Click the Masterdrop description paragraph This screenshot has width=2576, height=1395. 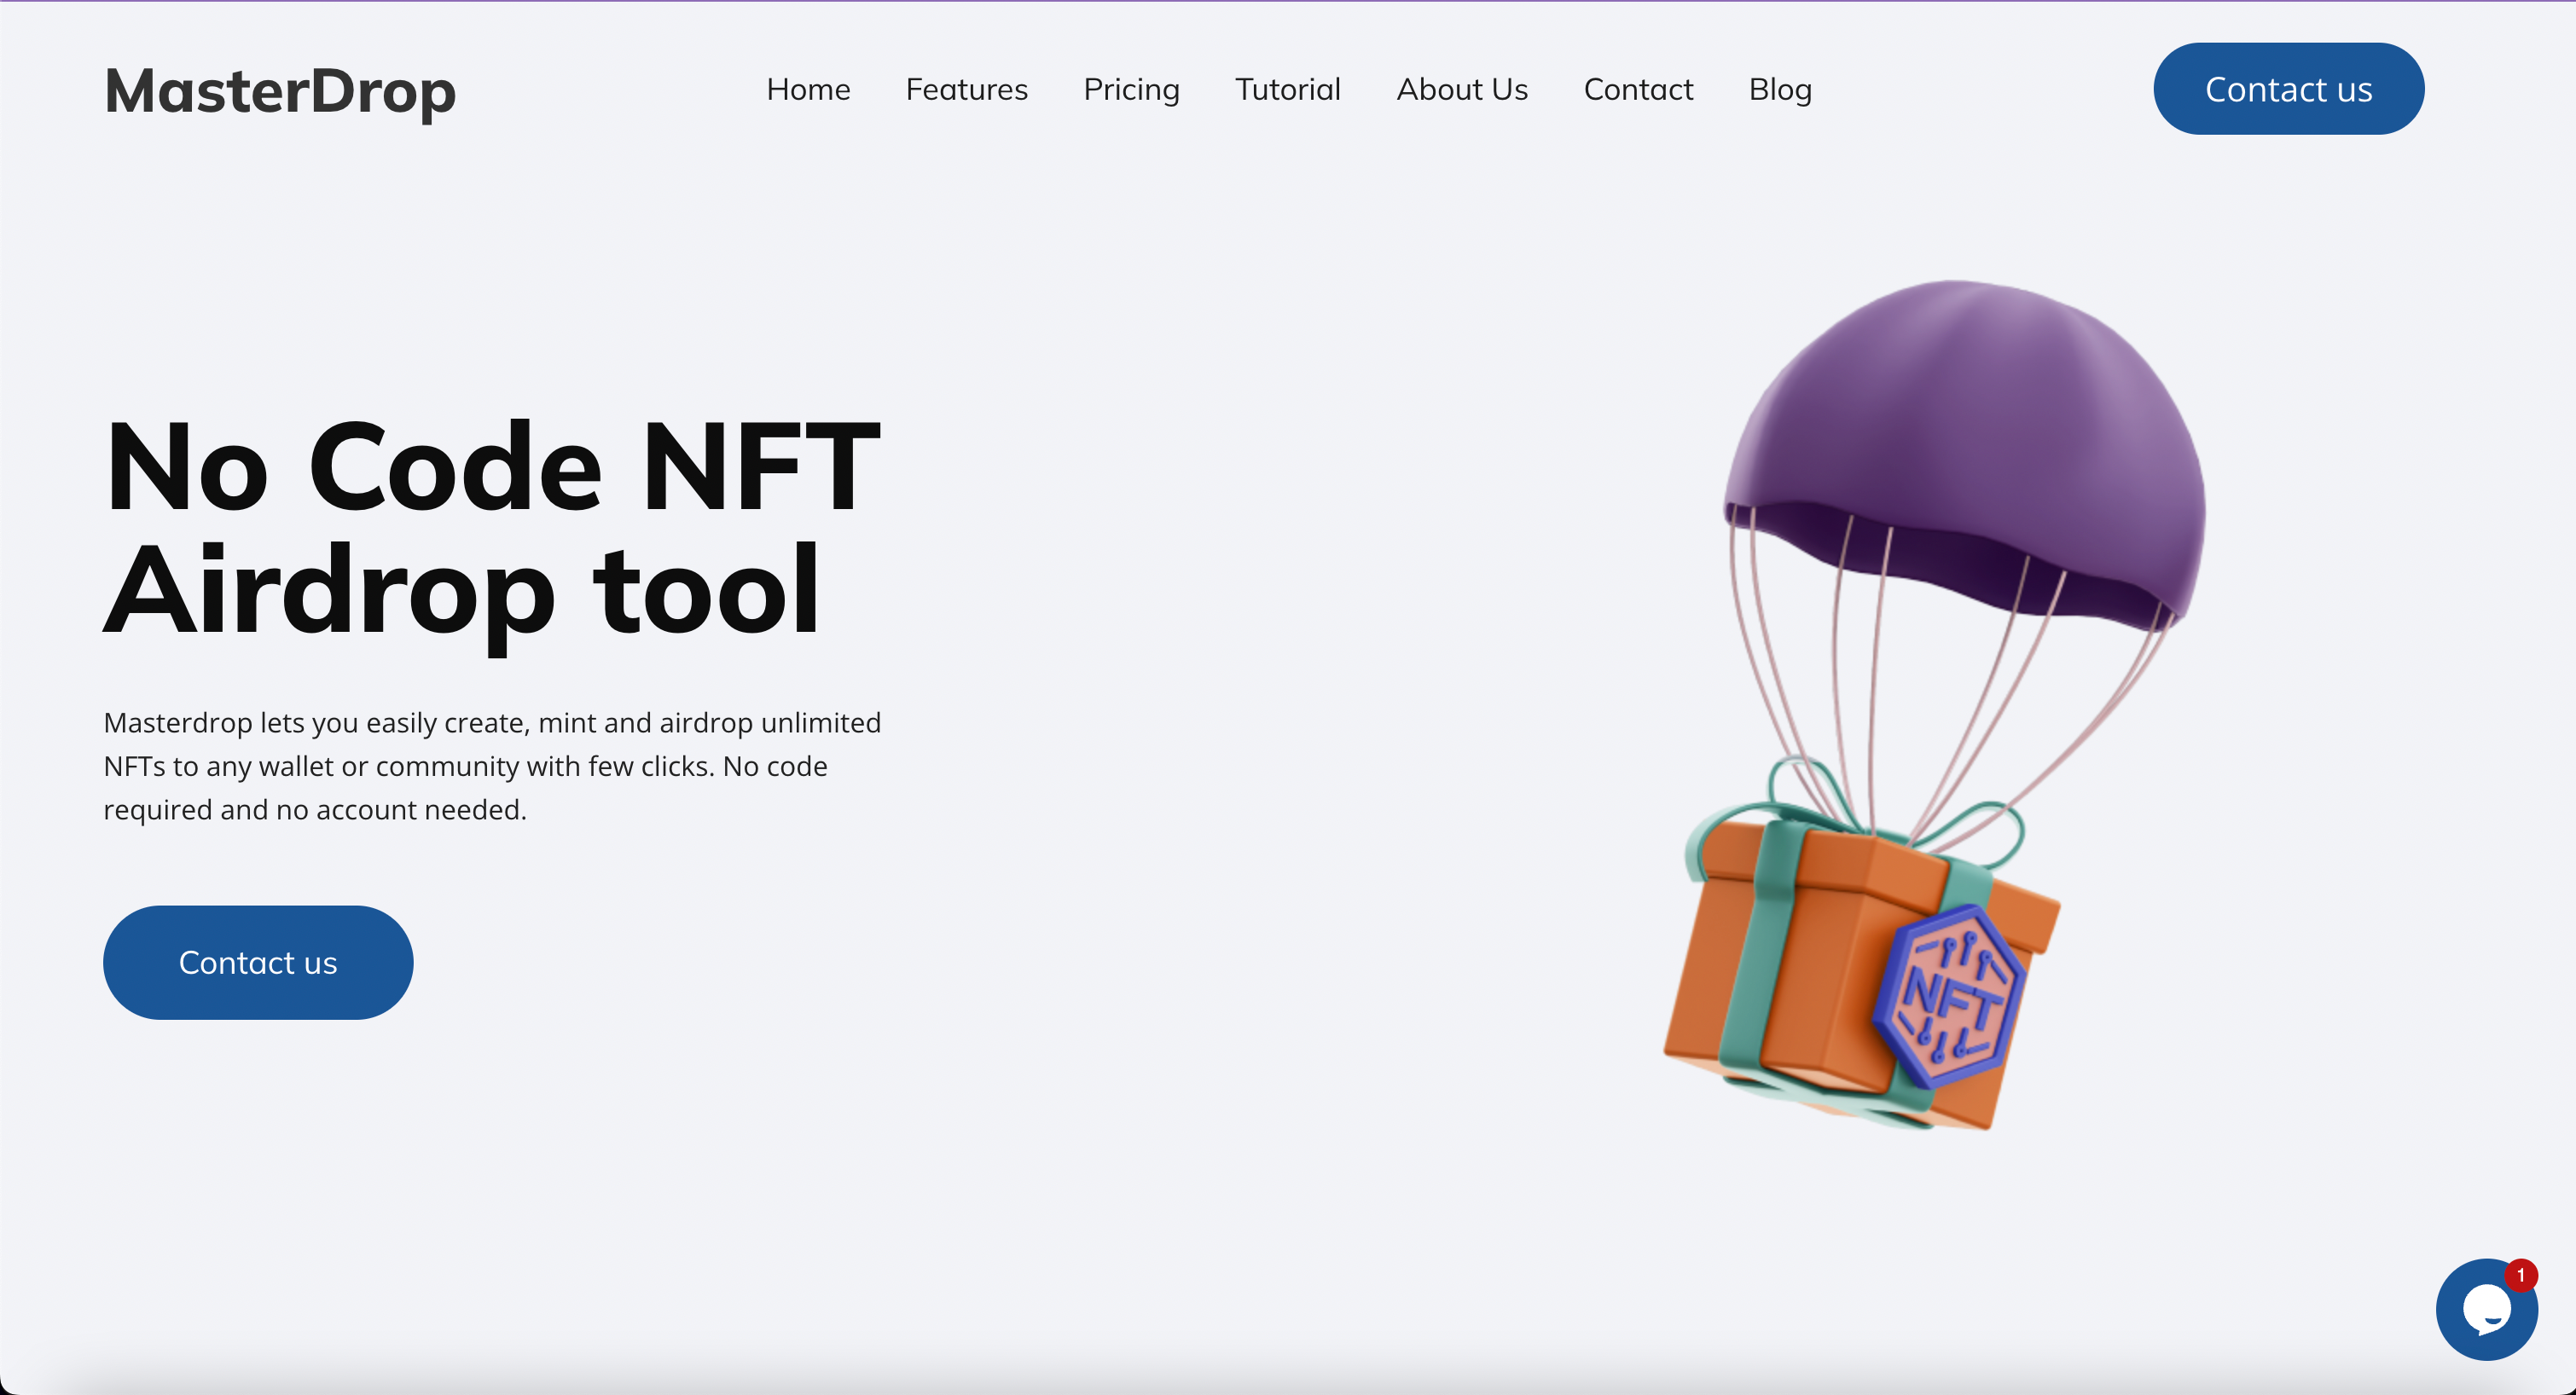pos(492,765)
